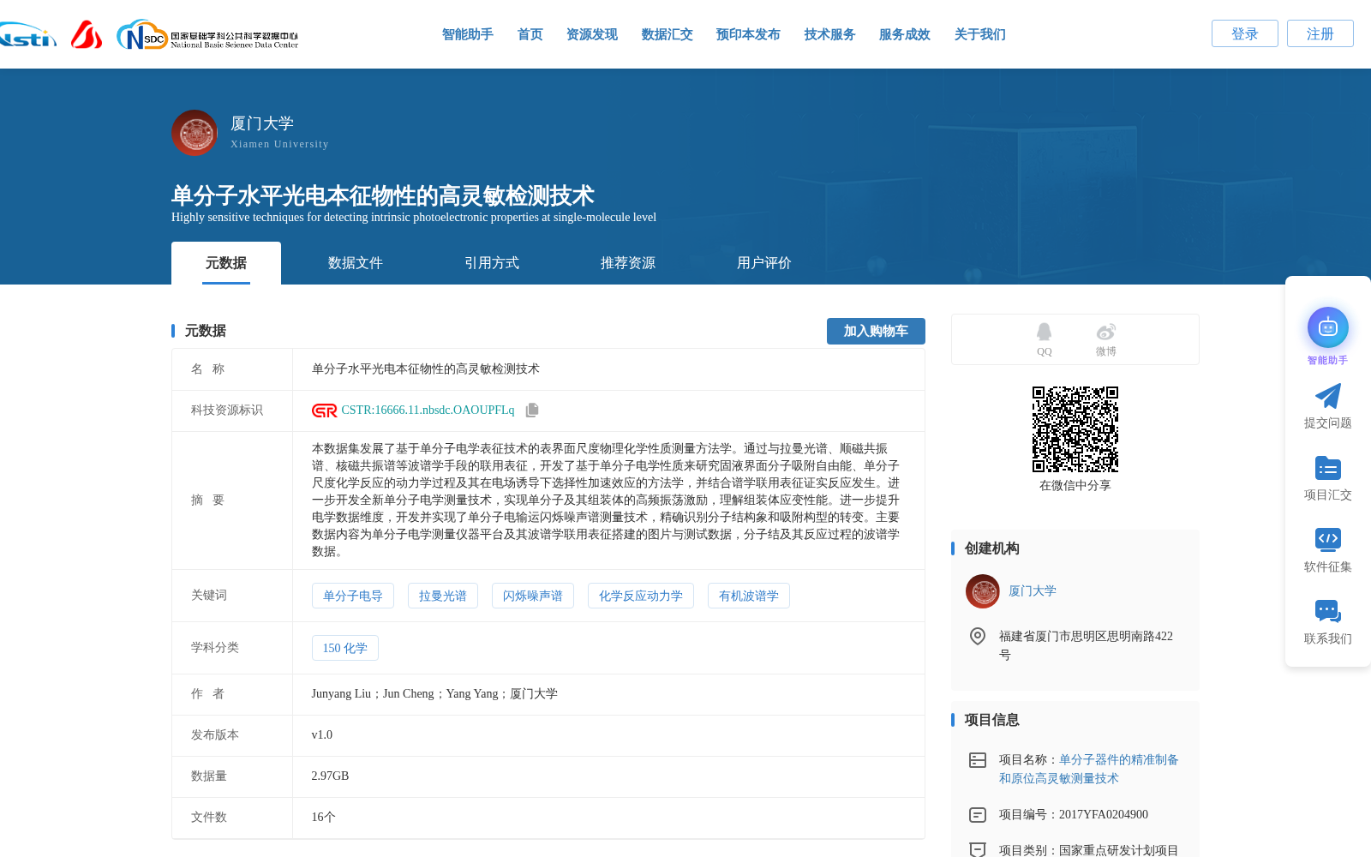Image resolution: width=1371 pixels, height=857 pixels.
Task: Go to 首页 in navigation bar
Action: coord(530,34)
